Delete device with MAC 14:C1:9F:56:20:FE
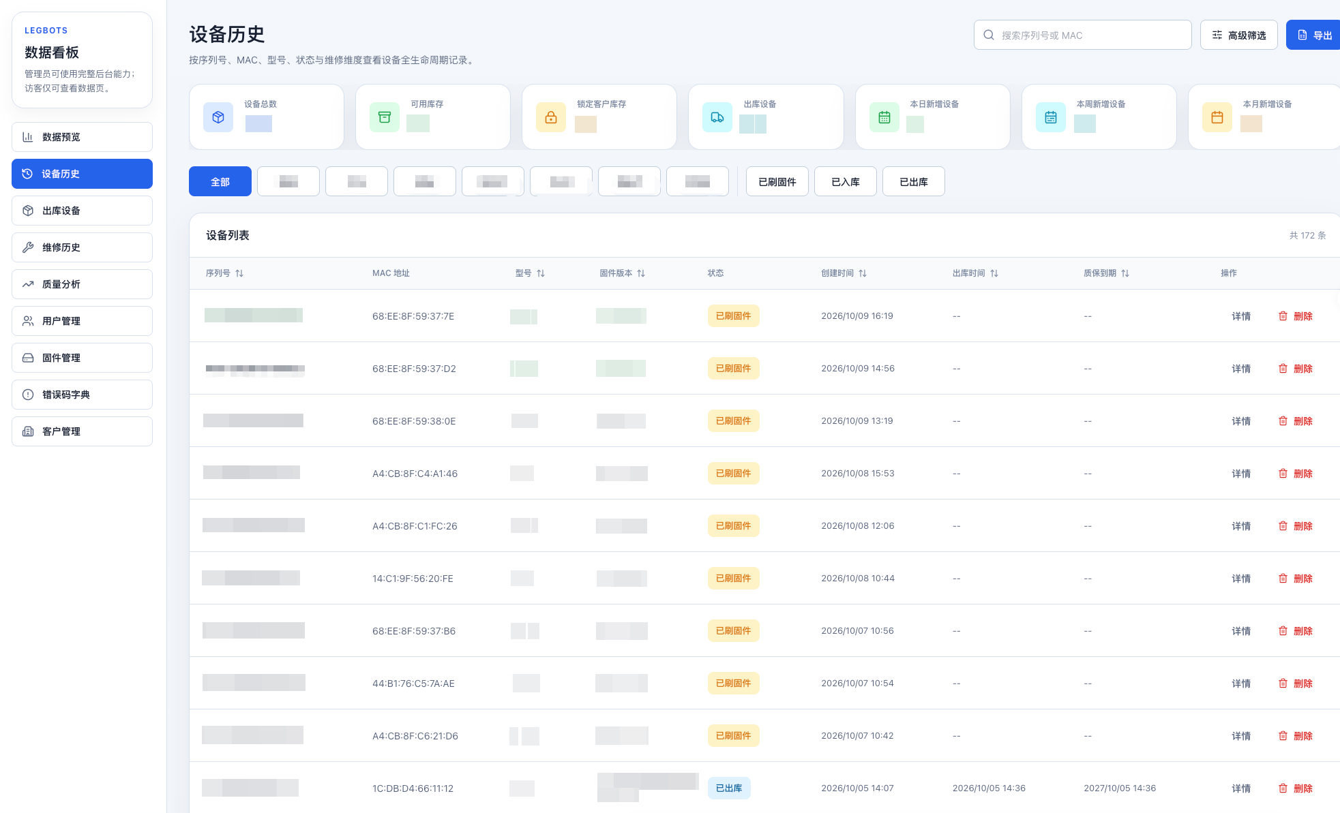Viewport: 1340px width, 813px height. coord(1295,579)
